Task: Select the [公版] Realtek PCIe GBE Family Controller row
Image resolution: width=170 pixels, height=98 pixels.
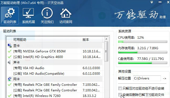Action: [x=55, y=90]
